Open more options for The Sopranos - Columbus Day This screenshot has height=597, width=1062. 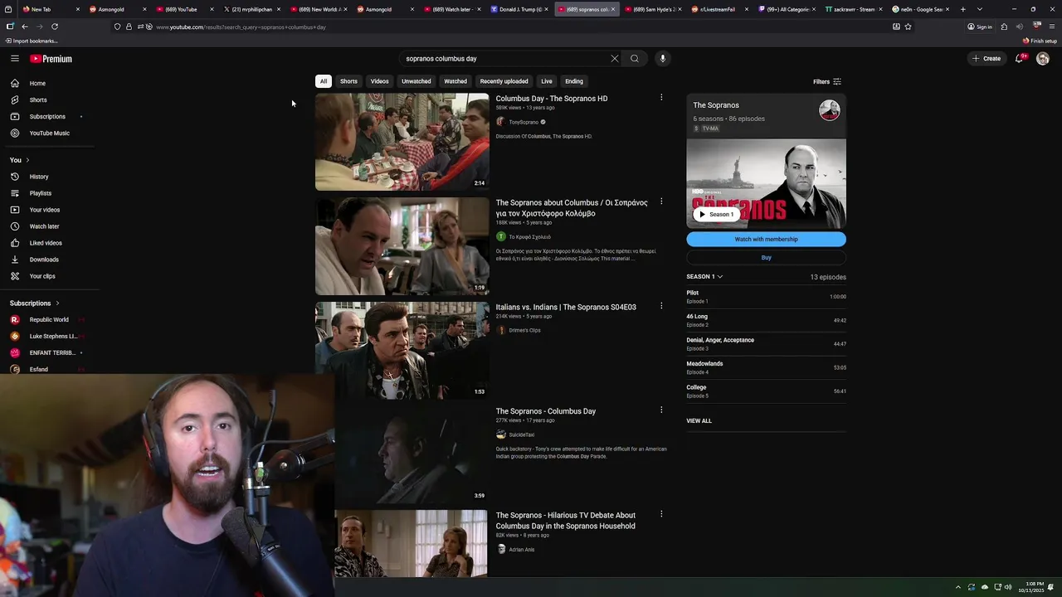[x=661, y=410]
